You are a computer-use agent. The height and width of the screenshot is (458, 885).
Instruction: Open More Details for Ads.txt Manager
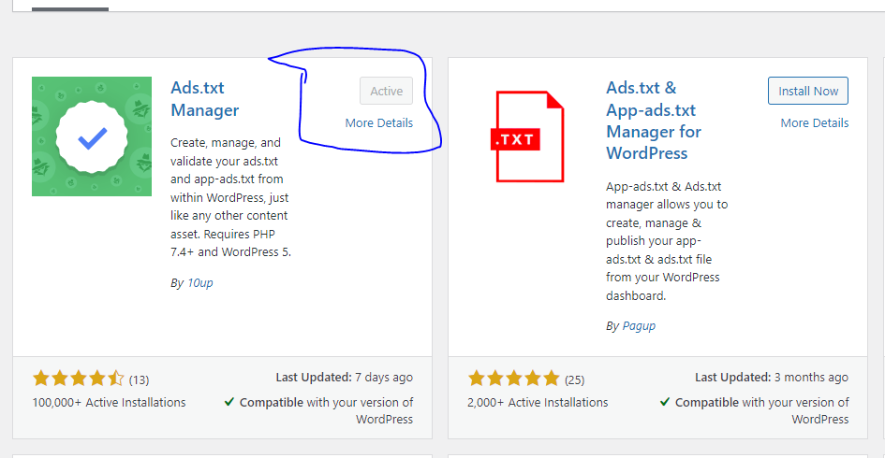[x=378, y=122]
